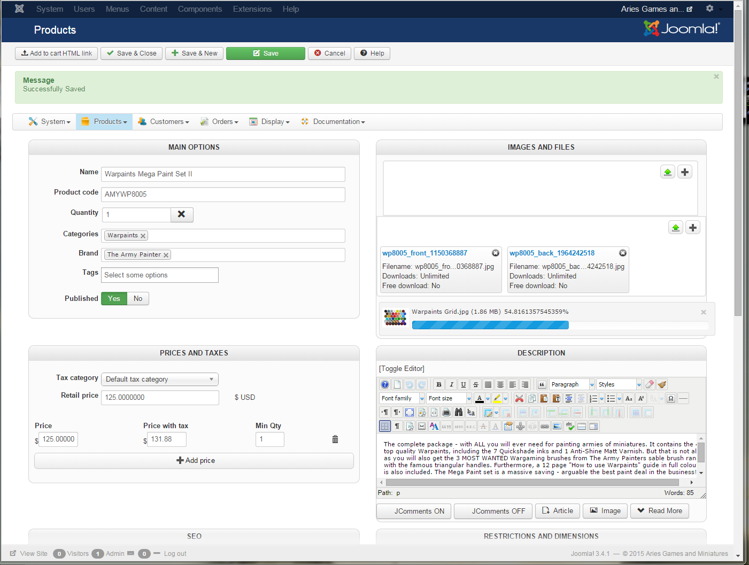749x565 pixels.
Task: Use the eraser remove-formatting icon
Action: pyautogui.click(x=650, y=384)
